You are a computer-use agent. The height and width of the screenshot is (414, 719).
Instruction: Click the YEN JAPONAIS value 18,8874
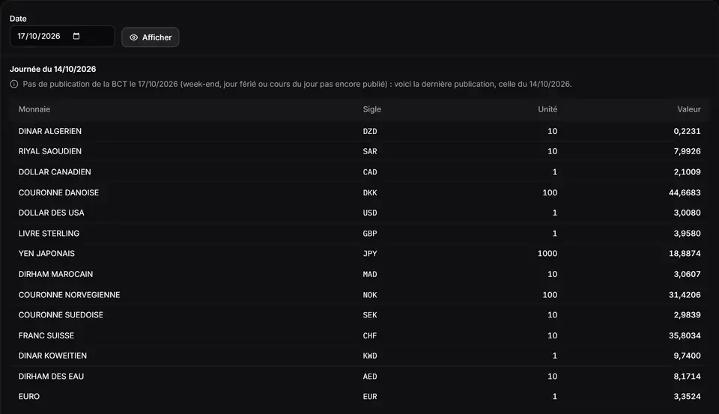pos(685,254)
